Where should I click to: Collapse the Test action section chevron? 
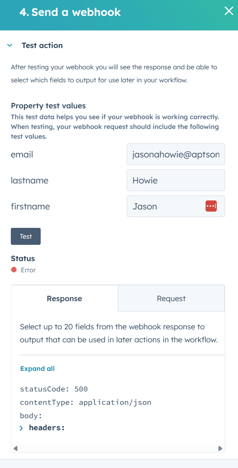(x=10, y=45)
